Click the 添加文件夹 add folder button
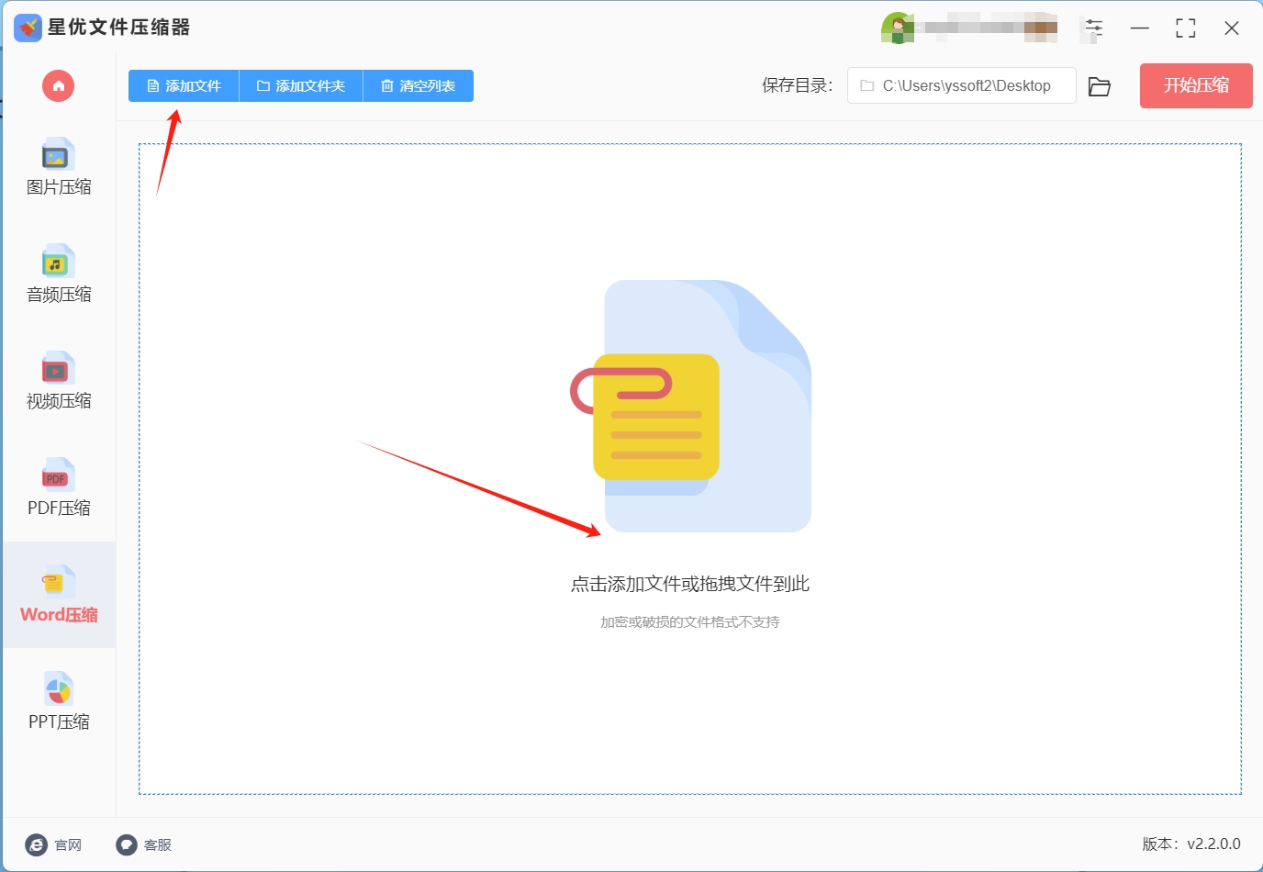The width and height of the screenshot is (1263, 872). pyautogui.click(x=301, y=86)
